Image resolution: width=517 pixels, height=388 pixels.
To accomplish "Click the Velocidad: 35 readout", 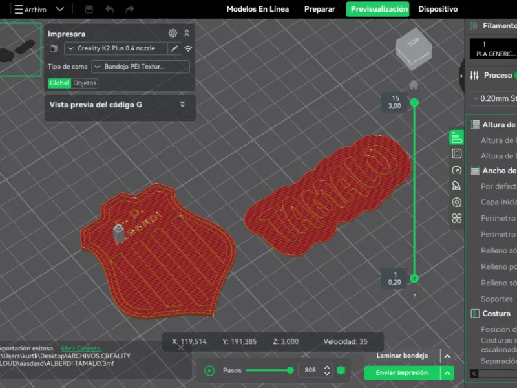I will (x=345, y=342).
